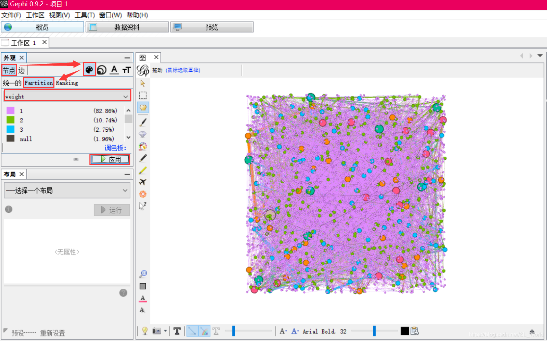Image resolution: width=547 pixels, height=341 pixels.
Task: Select the painter brush tool
Action: 143,122
